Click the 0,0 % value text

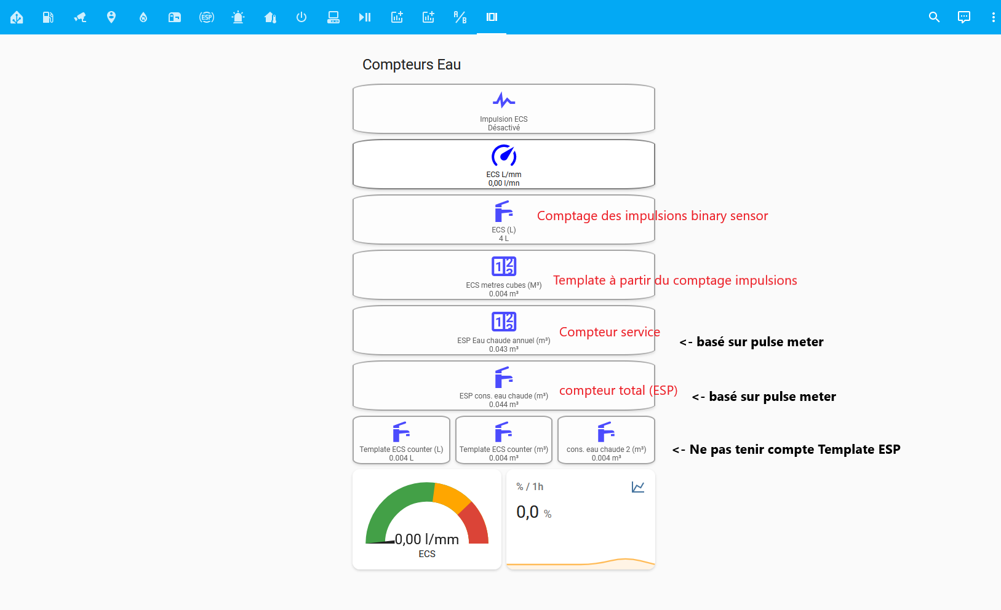point(533,512)
